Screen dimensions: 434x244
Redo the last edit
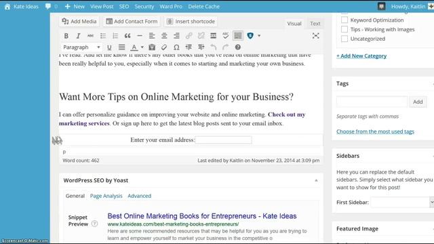click(226, 47)
